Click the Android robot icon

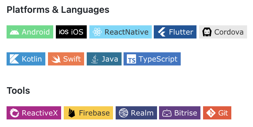point(14,32)
